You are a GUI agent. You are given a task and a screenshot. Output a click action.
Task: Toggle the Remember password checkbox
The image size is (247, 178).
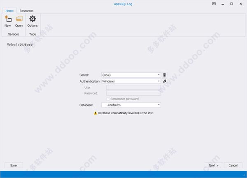coord(108,99)
